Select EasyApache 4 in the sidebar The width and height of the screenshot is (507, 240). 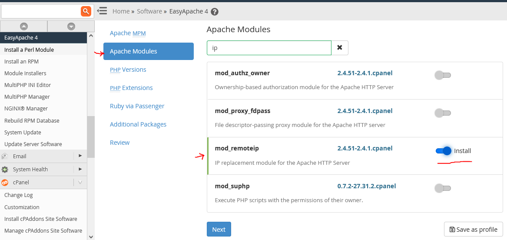[x=43, y=37]
